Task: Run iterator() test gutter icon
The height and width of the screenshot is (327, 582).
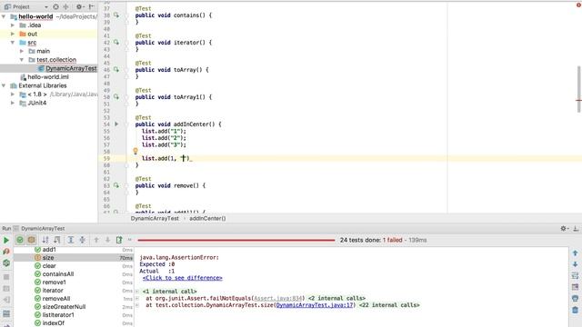Action: (116, 43)
